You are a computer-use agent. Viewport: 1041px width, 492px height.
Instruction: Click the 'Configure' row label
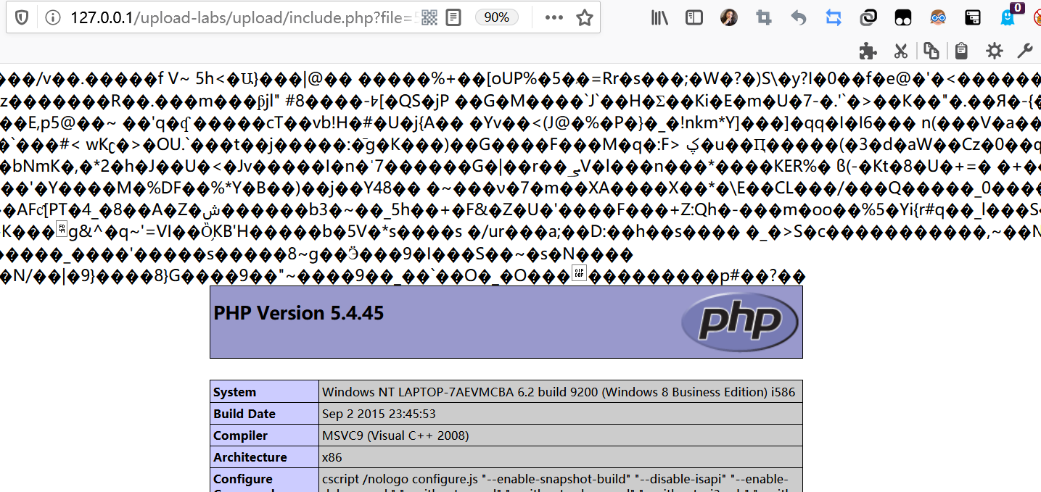coord(243,479)
